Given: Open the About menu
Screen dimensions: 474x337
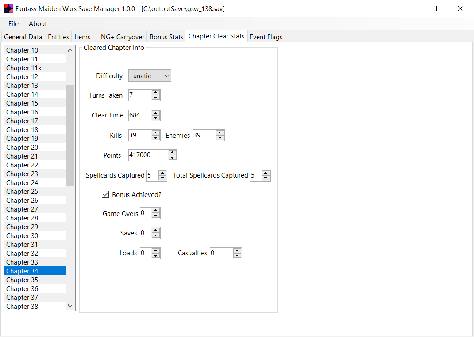Looking at the screenshot, I should (38, 24).
